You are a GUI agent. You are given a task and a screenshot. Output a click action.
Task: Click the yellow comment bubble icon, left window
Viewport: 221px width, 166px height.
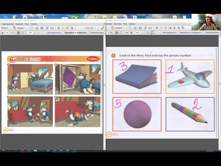[x=63, y=28]
